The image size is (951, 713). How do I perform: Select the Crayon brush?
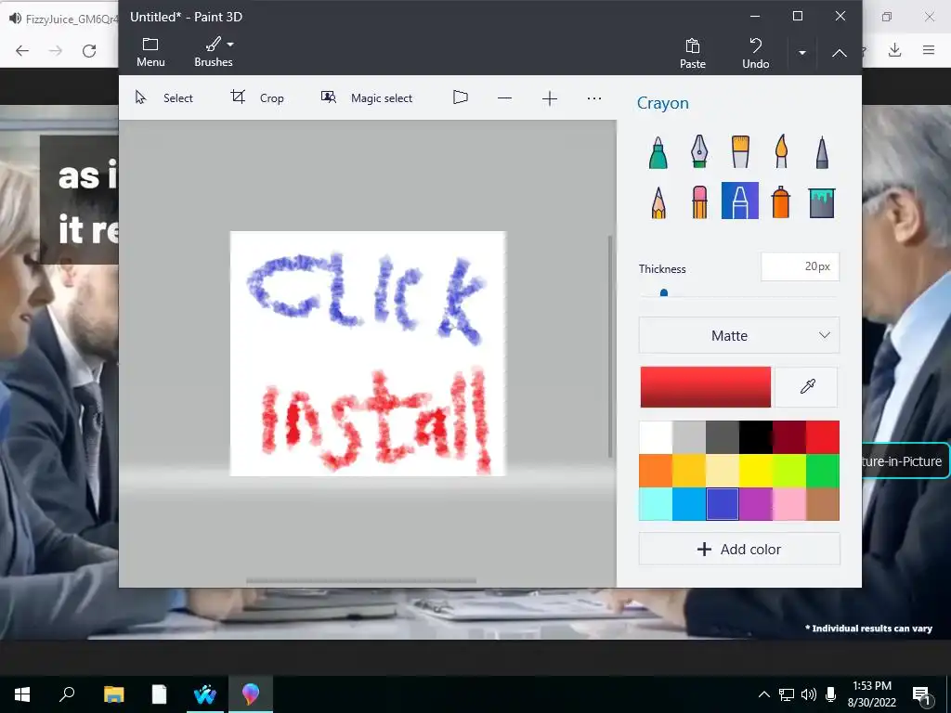coord(740,201)
